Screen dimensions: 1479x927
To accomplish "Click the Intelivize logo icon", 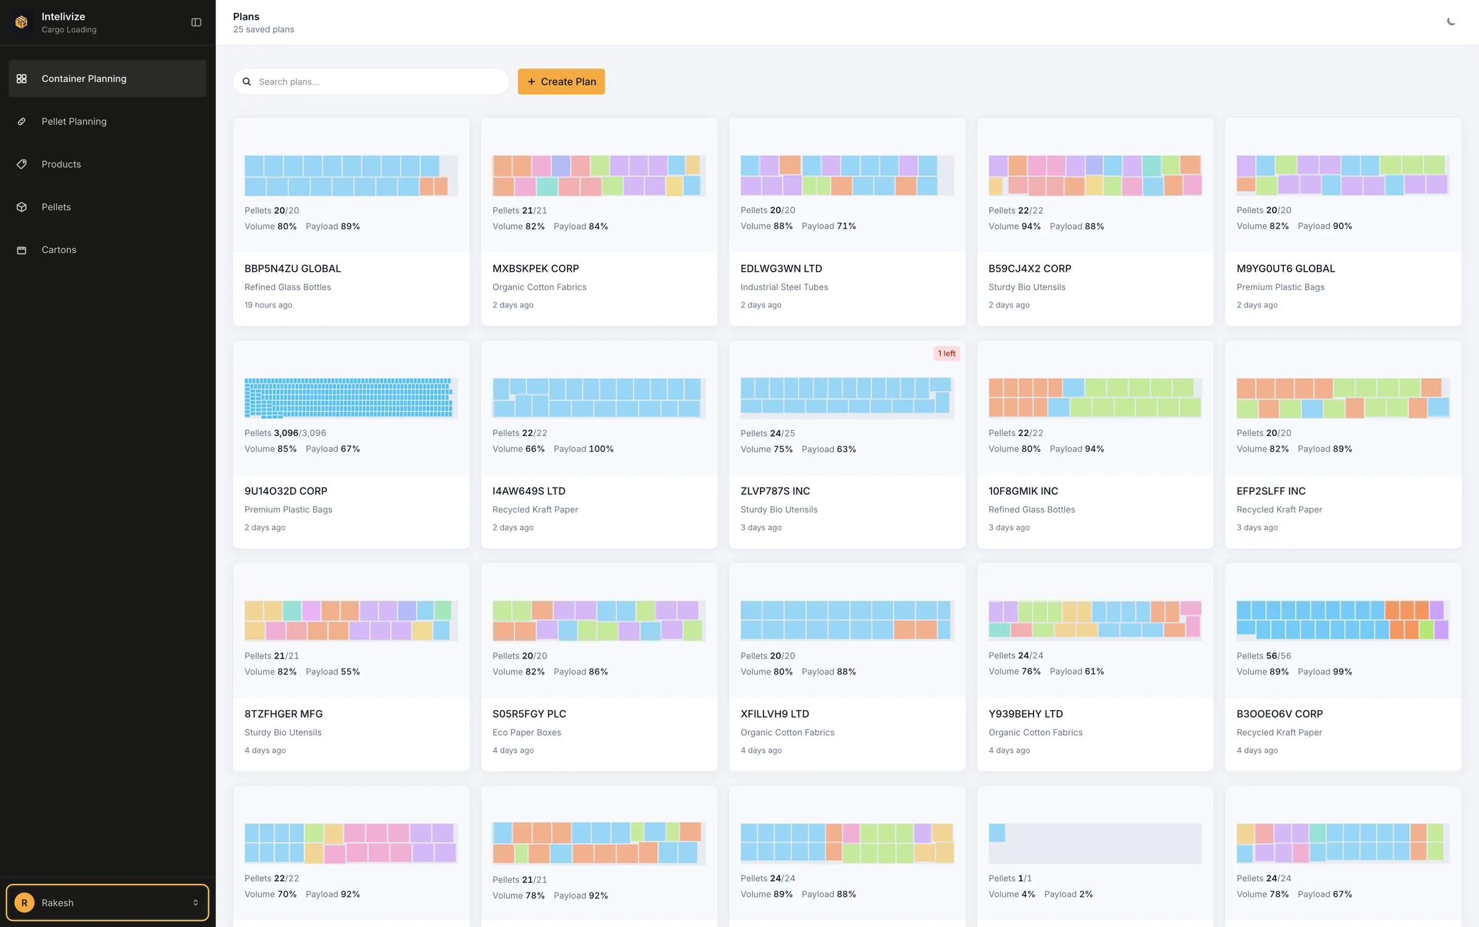I will click(x=22, y=22).
